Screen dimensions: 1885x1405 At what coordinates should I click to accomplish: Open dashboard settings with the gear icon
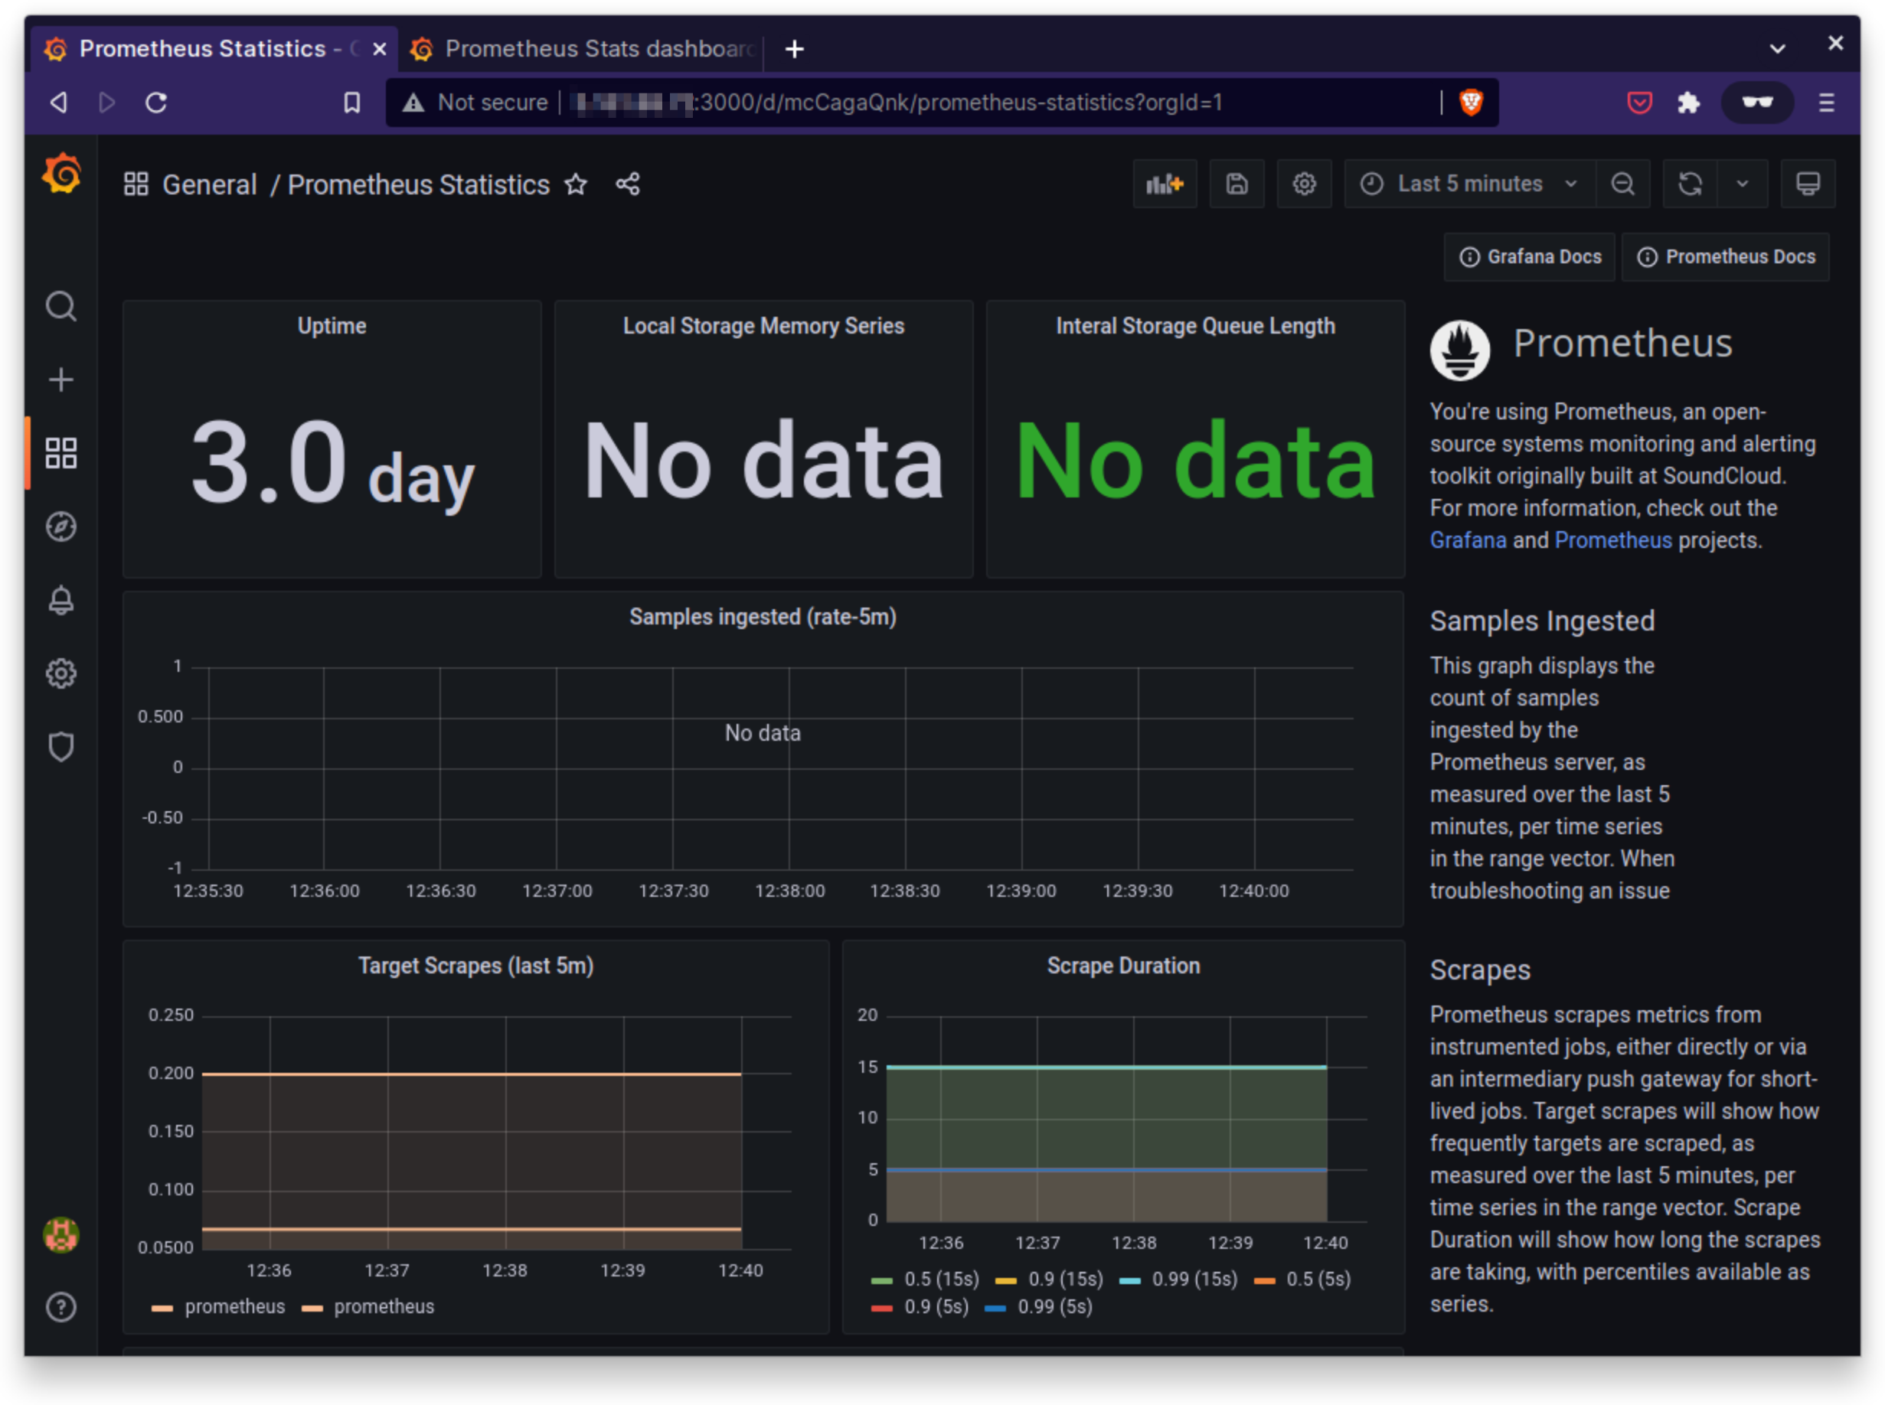click(x=1304, y=183)
